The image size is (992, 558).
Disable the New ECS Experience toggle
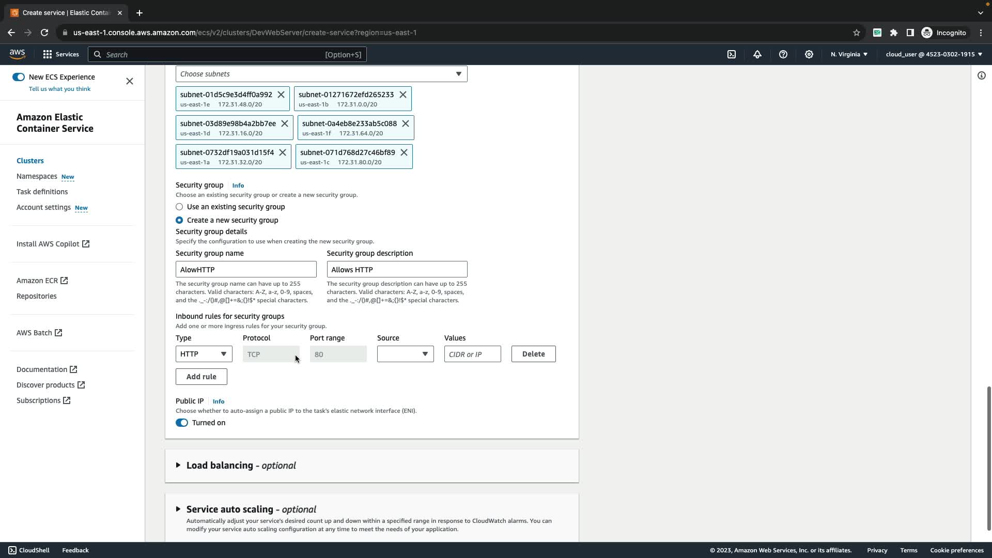pos(19,77)
